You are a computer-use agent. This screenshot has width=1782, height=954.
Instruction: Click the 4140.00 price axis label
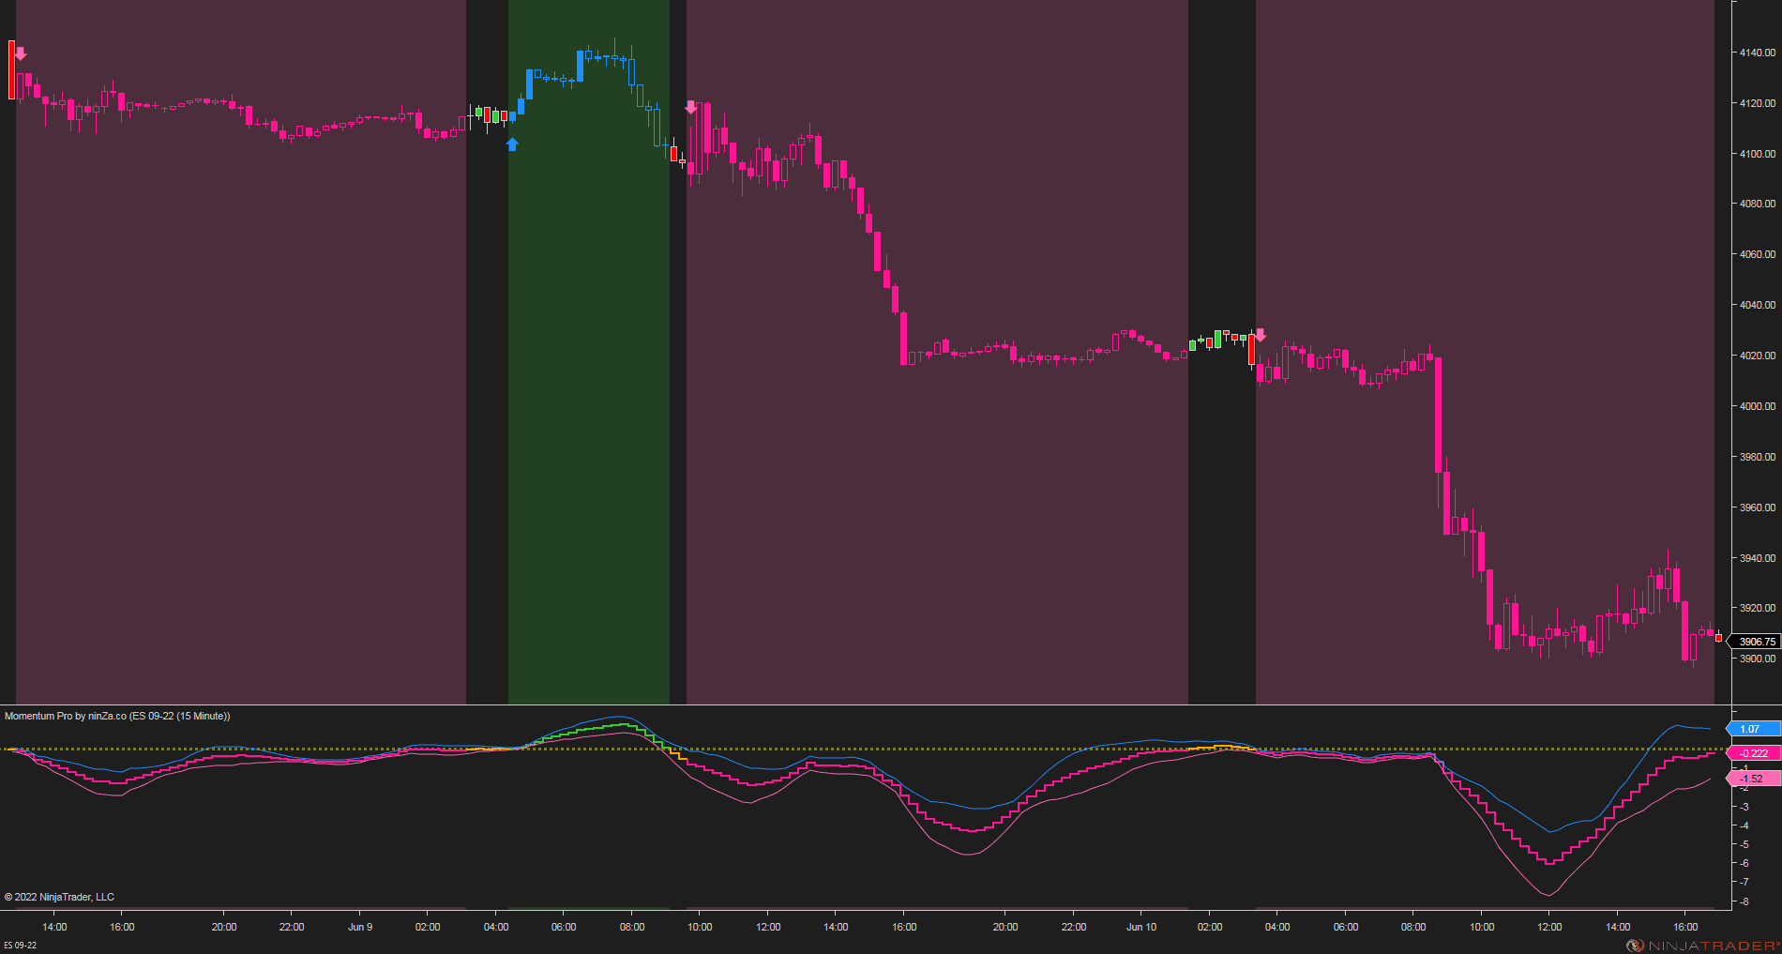coord(1758,53)
